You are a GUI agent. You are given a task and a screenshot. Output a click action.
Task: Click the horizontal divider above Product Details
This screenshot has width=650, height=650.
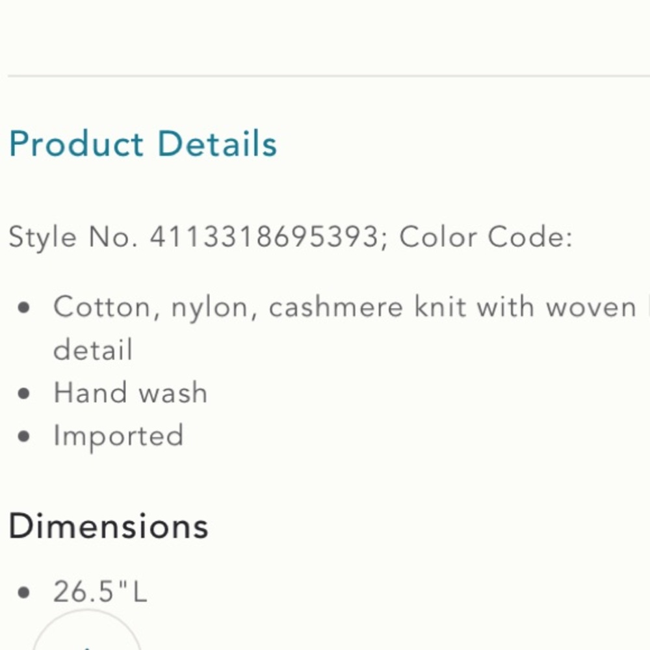pyautogui.click(x=329, y=76)
